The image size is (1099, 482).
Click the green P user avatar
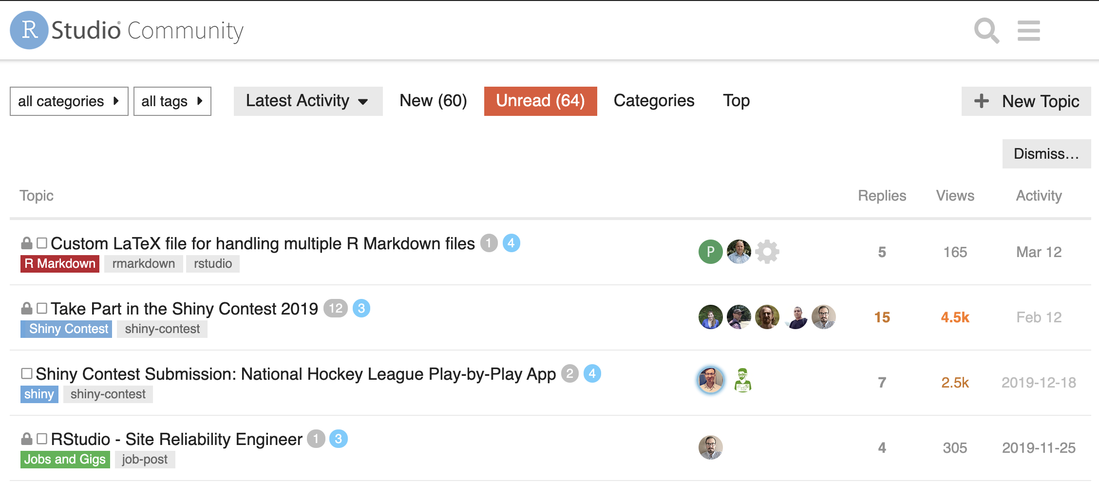click(x=711, y=252)
